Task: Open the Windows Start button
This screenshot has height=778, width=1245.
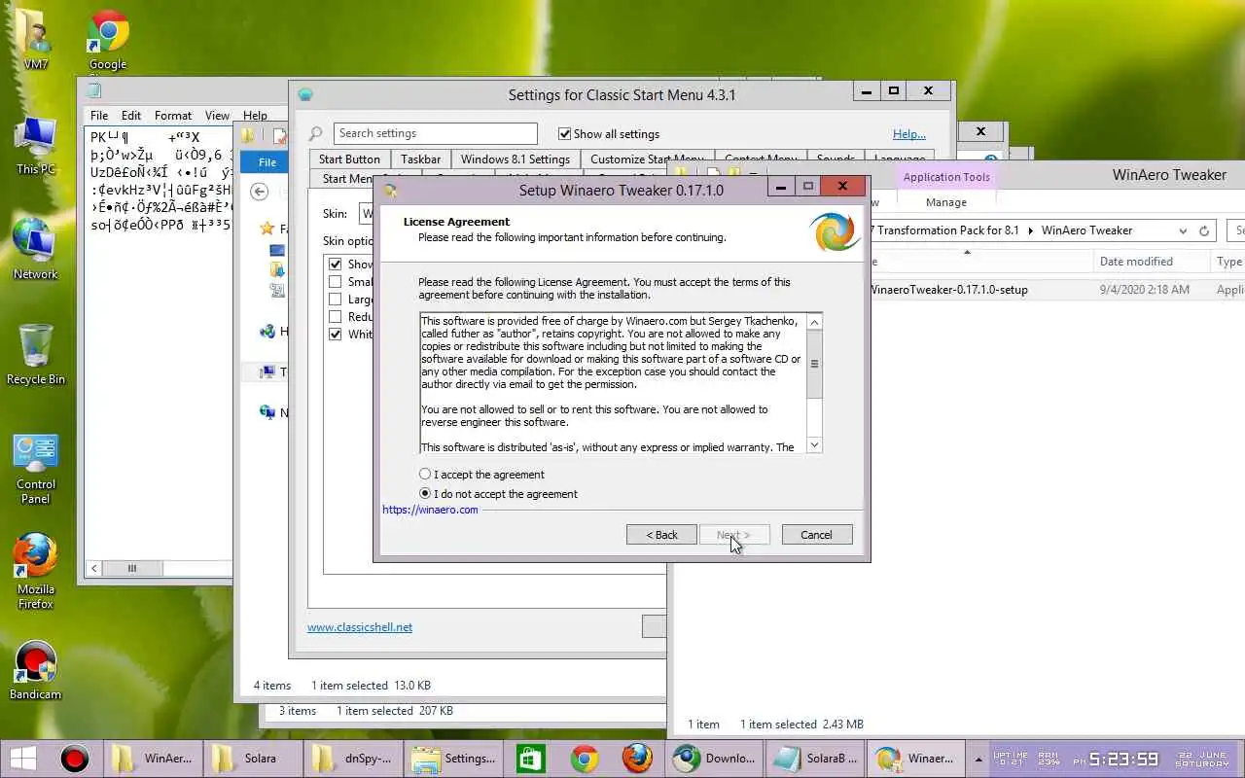Action: coord(23,759)
